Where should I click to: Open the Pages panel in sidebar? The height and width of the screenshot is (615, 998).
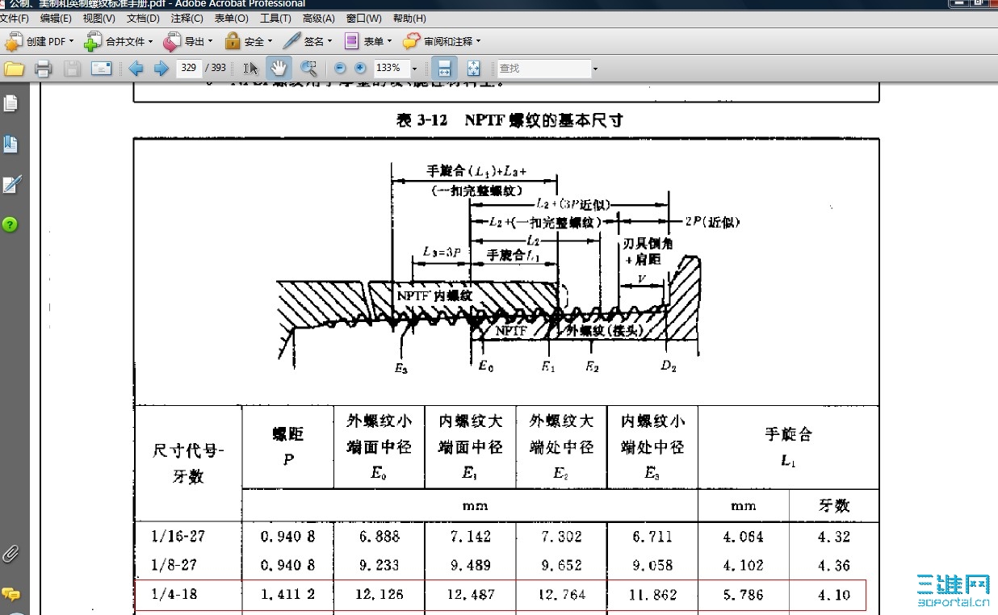(x=10, y=103)
